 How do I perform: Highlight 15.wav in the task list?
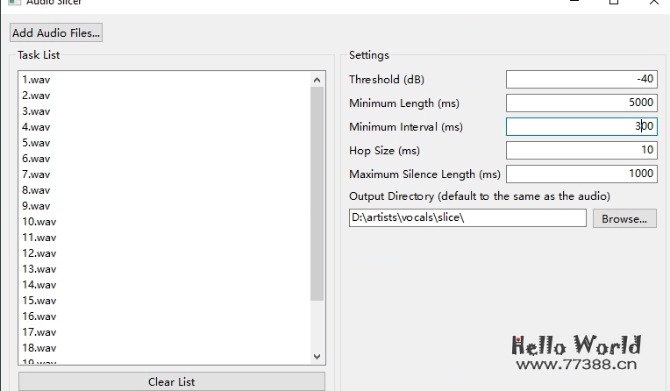click(39, 301)
